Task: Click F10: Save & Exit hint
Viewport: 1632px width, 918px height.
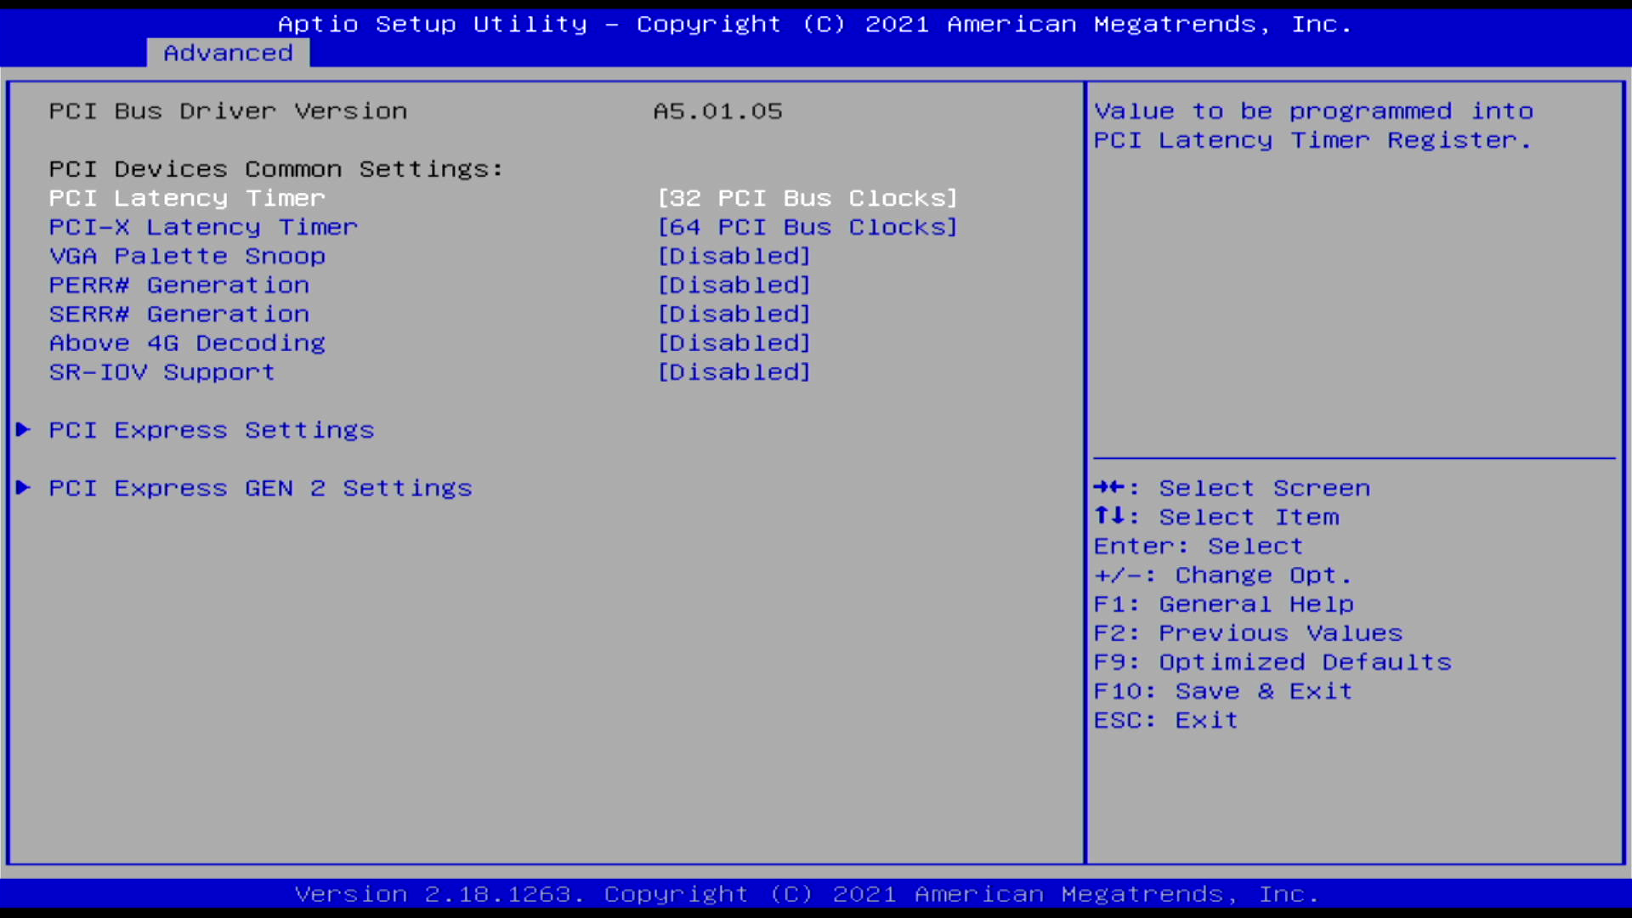Action: coord(1222,691)
